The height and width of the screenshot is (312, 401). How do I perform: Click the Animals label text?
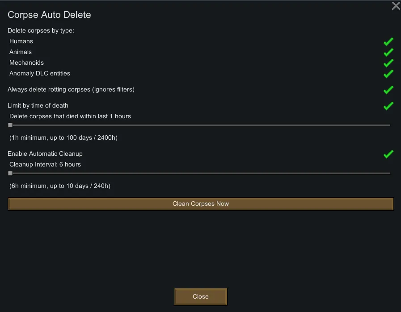pyautogui.click(x=21, y=52)
